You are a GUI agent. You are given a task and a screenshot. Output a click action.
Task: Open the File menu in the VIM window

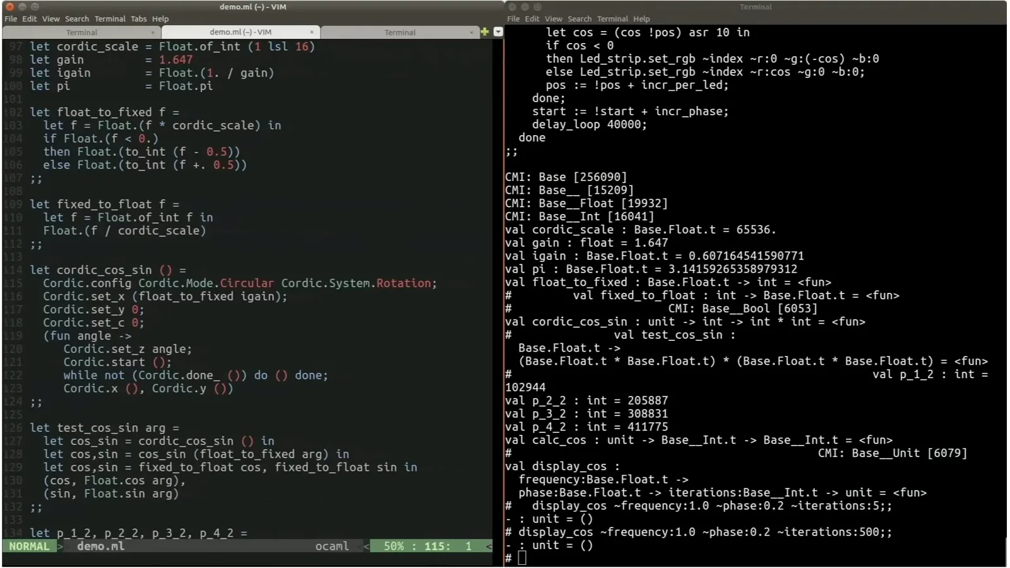click(11, 19)
